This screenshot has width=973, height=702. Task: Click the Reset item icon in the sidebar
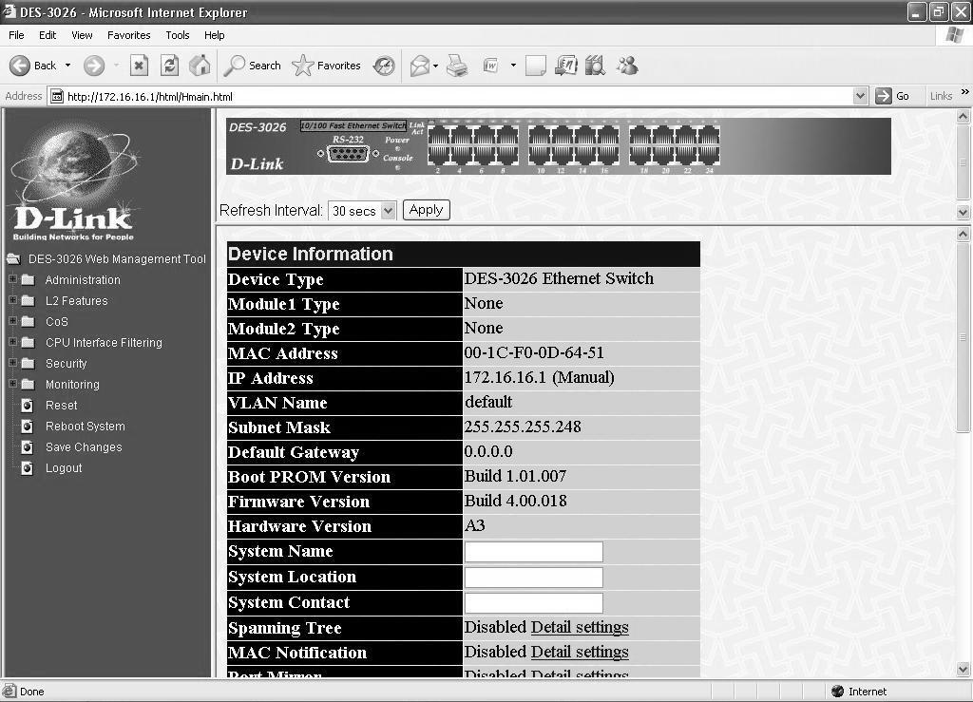click(27, 406)
